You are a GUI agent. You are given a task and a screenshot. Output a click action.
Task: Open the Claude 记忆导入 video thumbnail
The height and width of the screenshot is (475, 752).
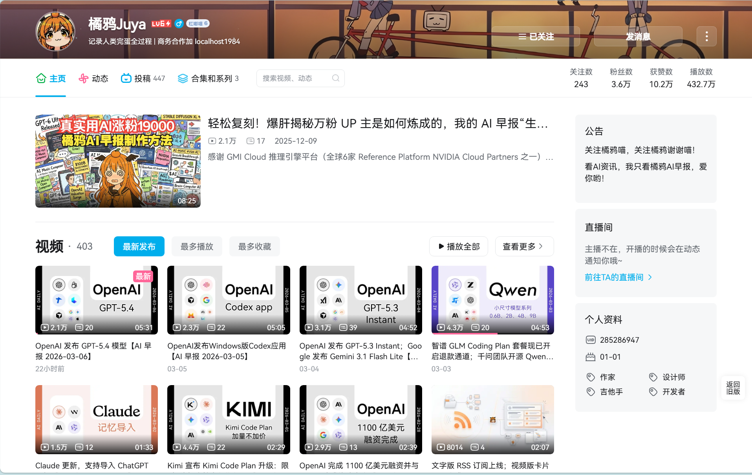97,420
